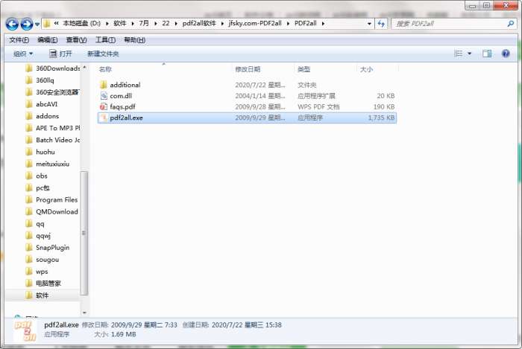Select the QMDownload folder
The image size is (522, 349).
pyautogui.click(x=52, y=212)
